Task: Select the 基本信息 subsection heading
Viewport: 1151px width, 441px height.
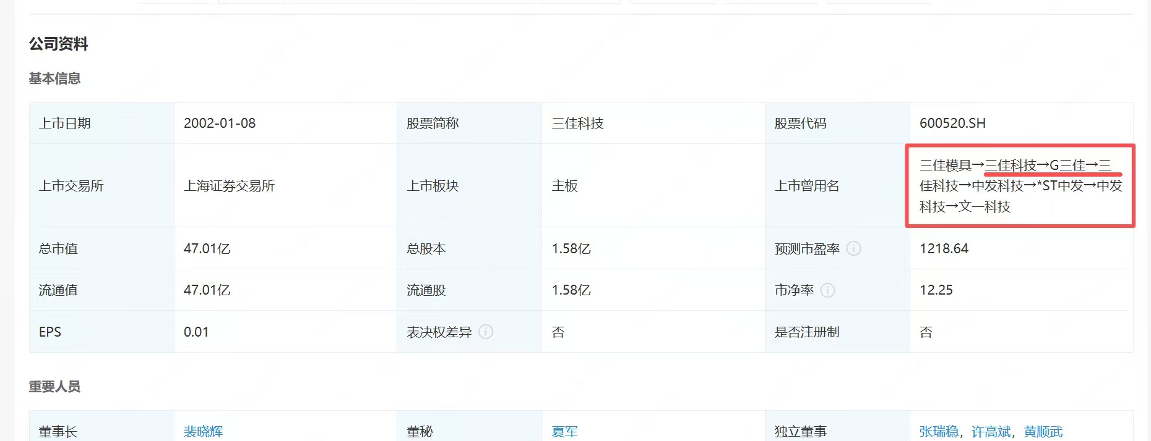Action: [54, 78]
